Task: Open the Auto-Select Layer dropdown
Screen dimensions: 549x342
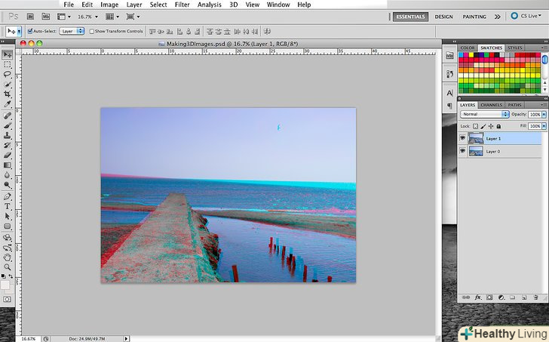Action: pyautogui.click(x=72, y=31)
